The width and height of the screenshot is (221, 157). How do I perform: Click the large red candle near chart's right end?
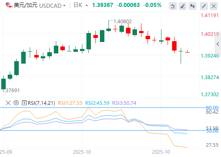click(x=175, y=46)
